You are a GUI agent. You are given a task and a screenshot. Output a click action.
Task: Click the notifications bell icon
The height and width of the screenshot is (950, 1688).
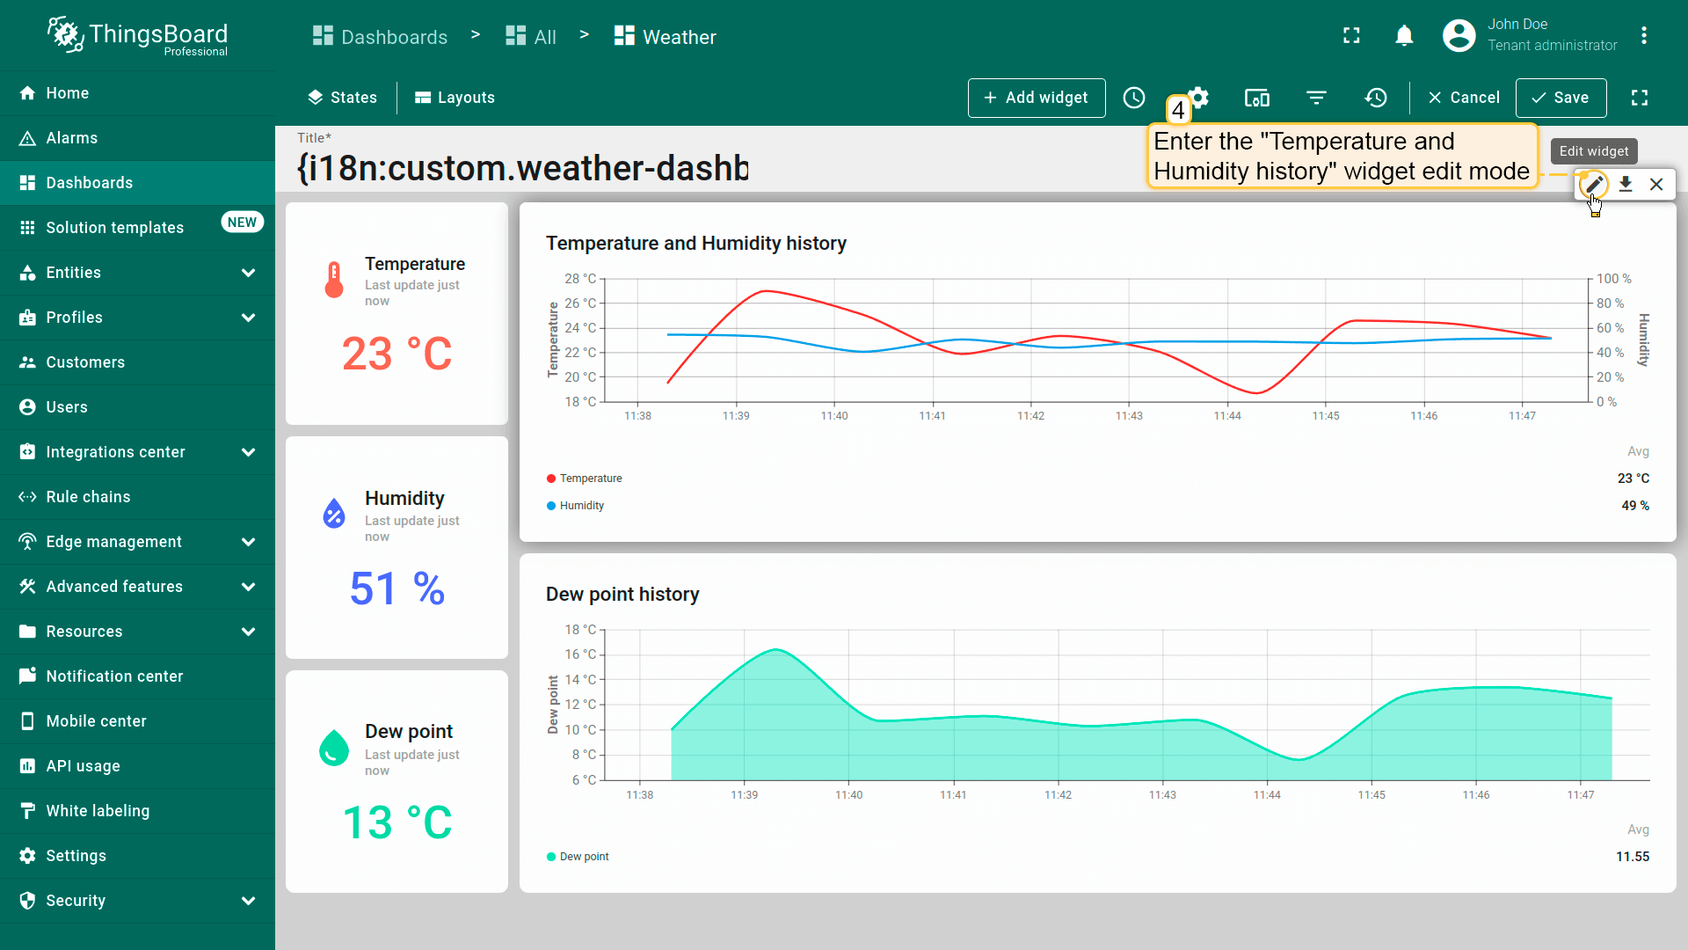[x=1404, y=36]
